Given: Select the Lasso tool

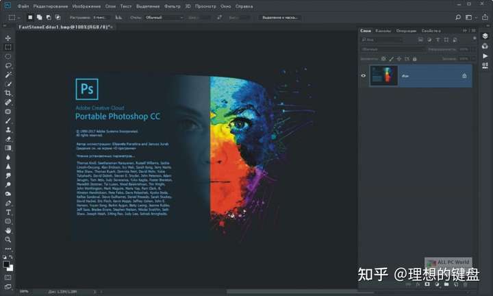Looking at the screenshot, I should 8,65.
